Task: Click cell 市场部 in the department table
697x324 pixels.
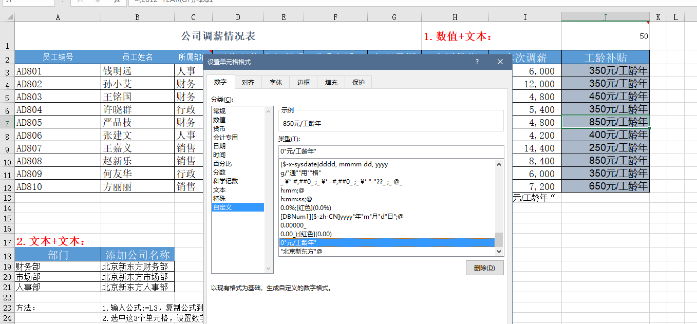Action: (x=58, y=277)
